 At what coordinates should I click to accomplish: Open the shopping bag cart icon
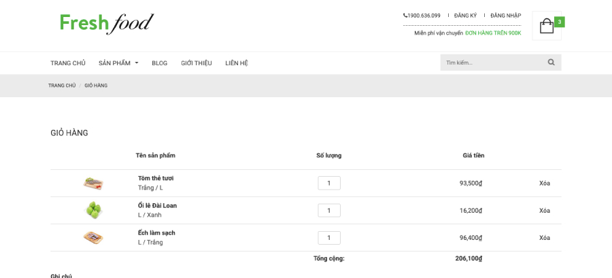pyautogui.click(x=547, y=26)
